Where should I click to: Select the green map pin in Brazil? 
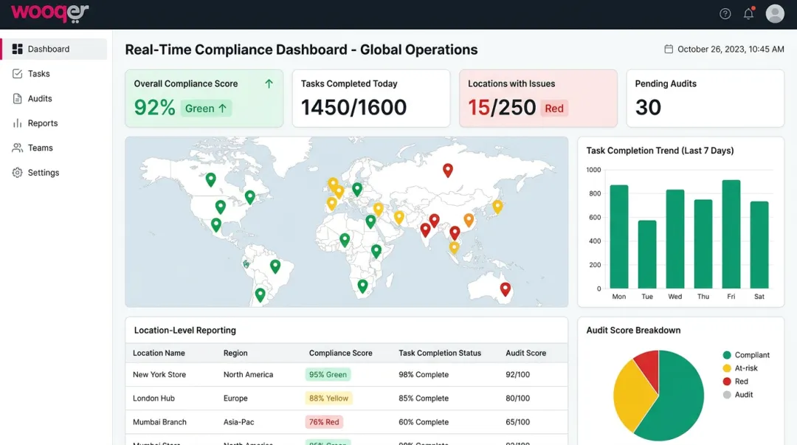point(275,266)
